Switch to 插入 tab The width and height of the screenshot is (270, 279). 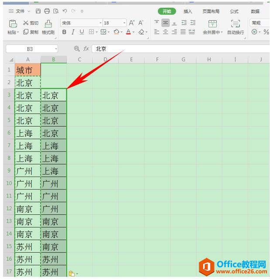[188, 11]
